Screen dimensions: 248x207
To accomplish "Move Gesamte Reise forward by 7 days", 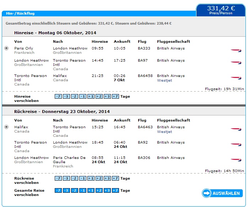I will click(x=115, y=190).
